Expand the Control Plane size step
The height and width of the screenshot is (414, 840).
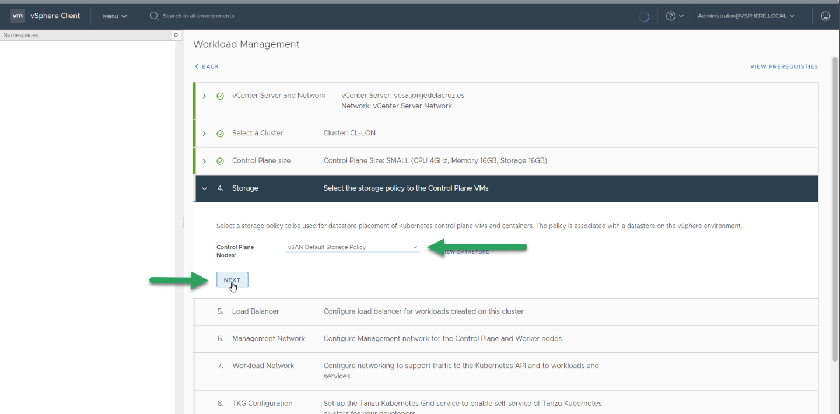[204, 161]
